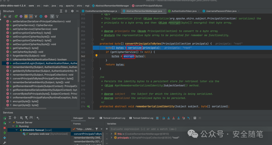The image size is (272, 145).
Task: Open the Tomcat Localhost Log tab
Action: pos(112,118)
